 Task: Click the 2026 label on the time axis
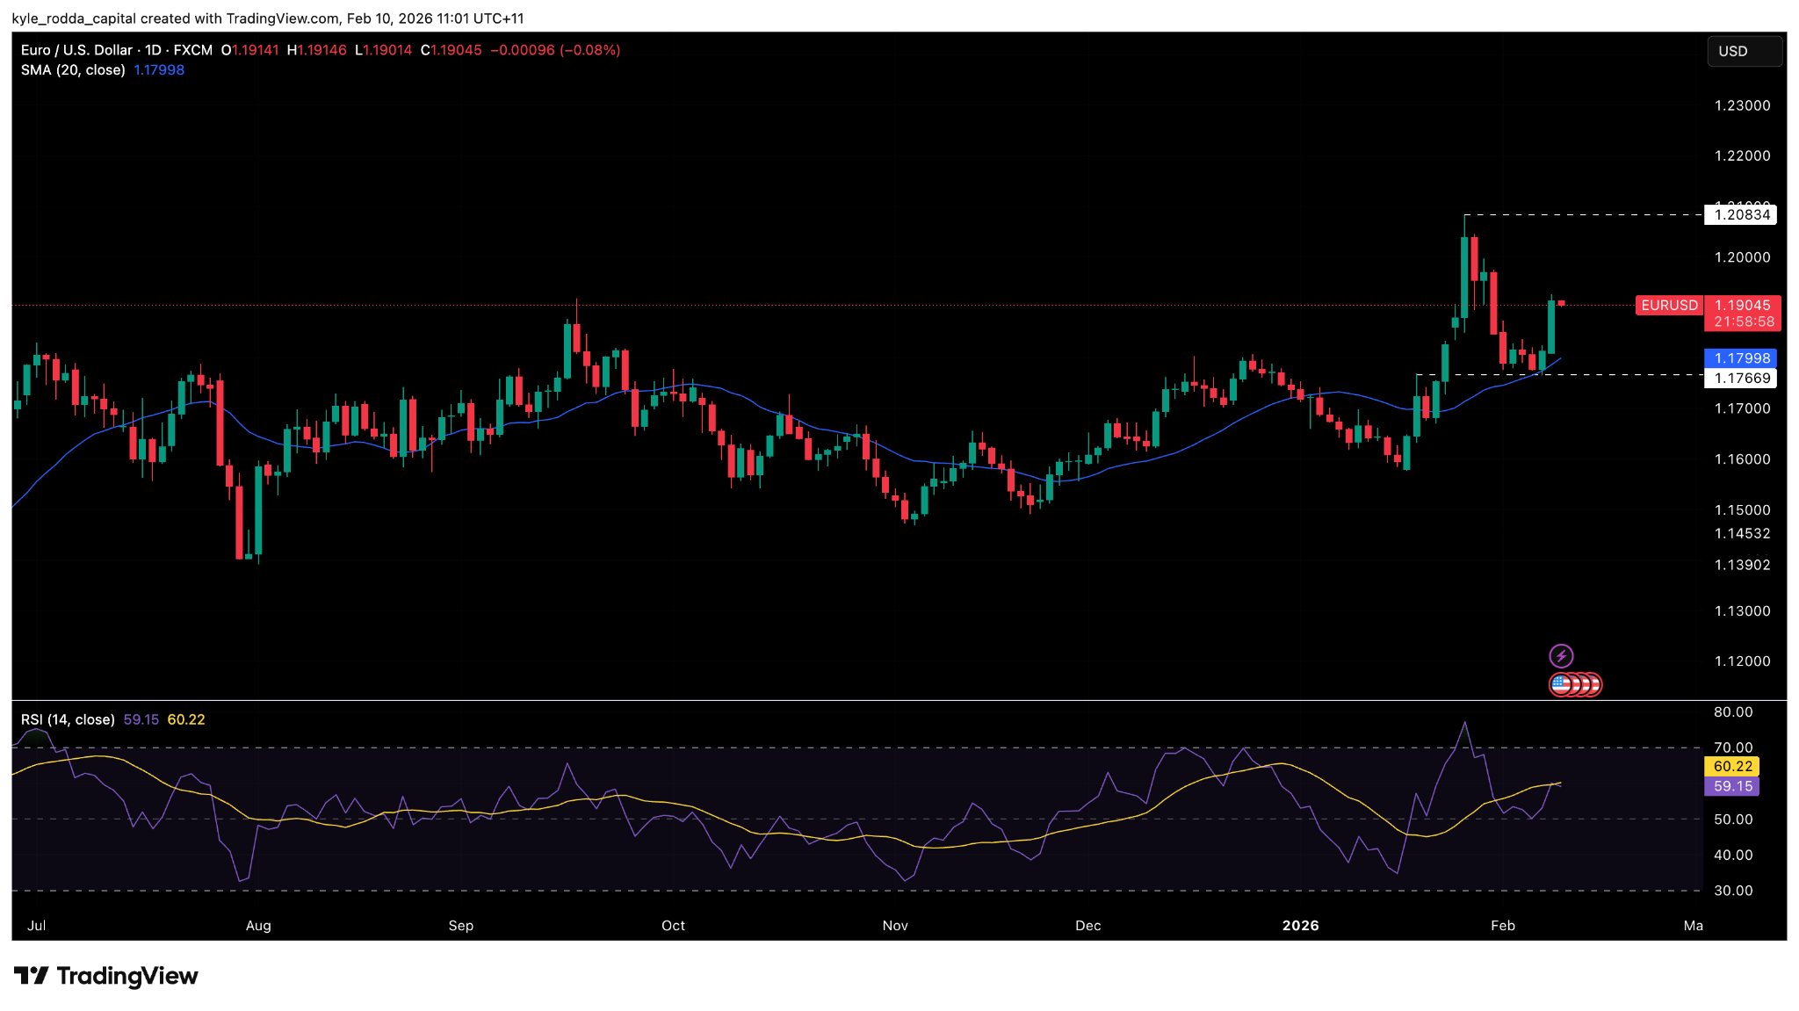click(x=1300, y=925)
